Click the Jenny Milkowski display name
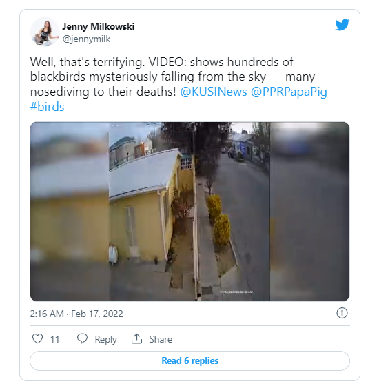Image resolution: width=379 pixels, height=386 pixels. point(98,26)
